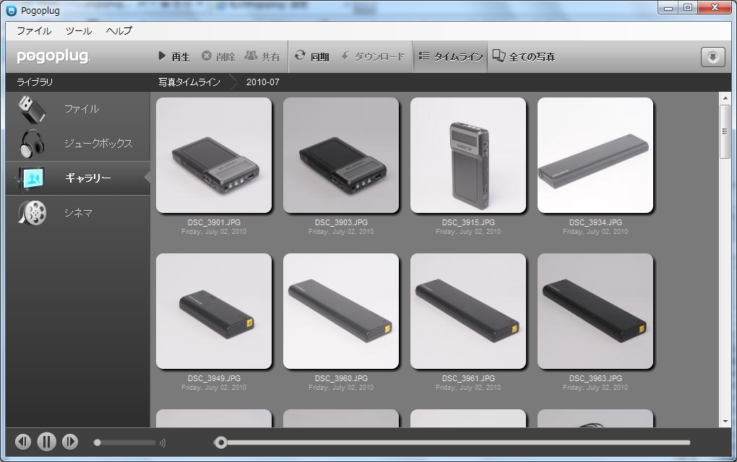Click the 再生 toolbar label
Screen dimensions: 737x462
(181, 57)
